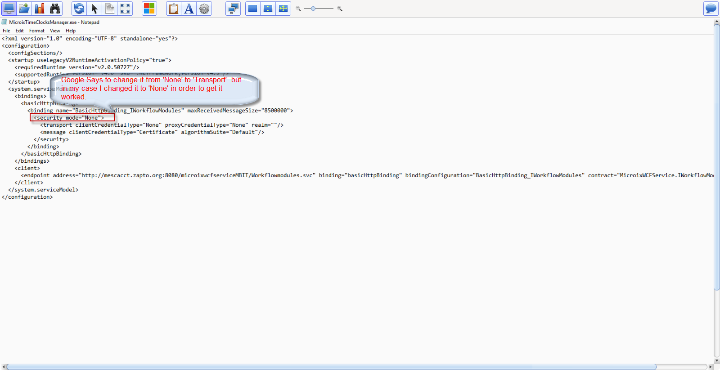720x370 pixels.
Task: Click the horizontal scrollbar at the bottom
Action: (x=331, y=367)
